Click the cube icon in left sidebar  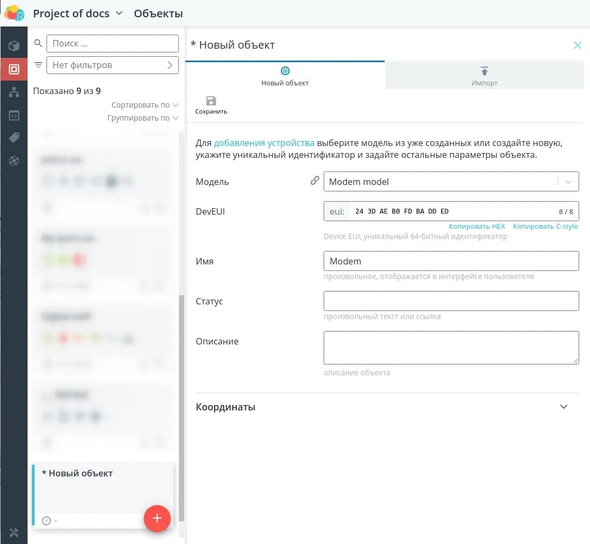click(14, 46)
